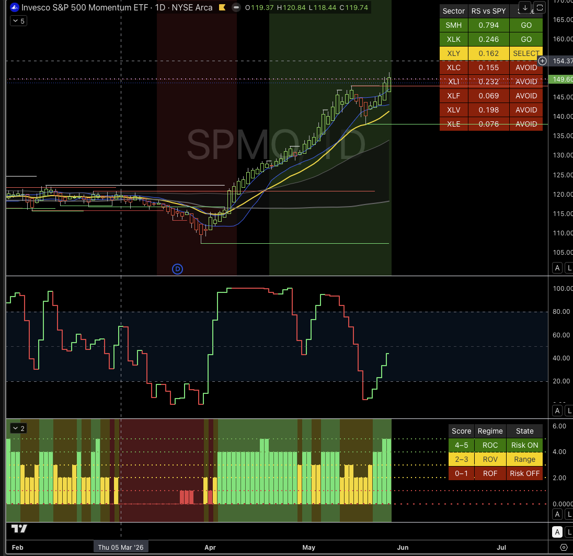Click the Jul label on the time axis
The height and width of the screenshot is (556, 573).
pyautogui.click(x=501, y=547)
